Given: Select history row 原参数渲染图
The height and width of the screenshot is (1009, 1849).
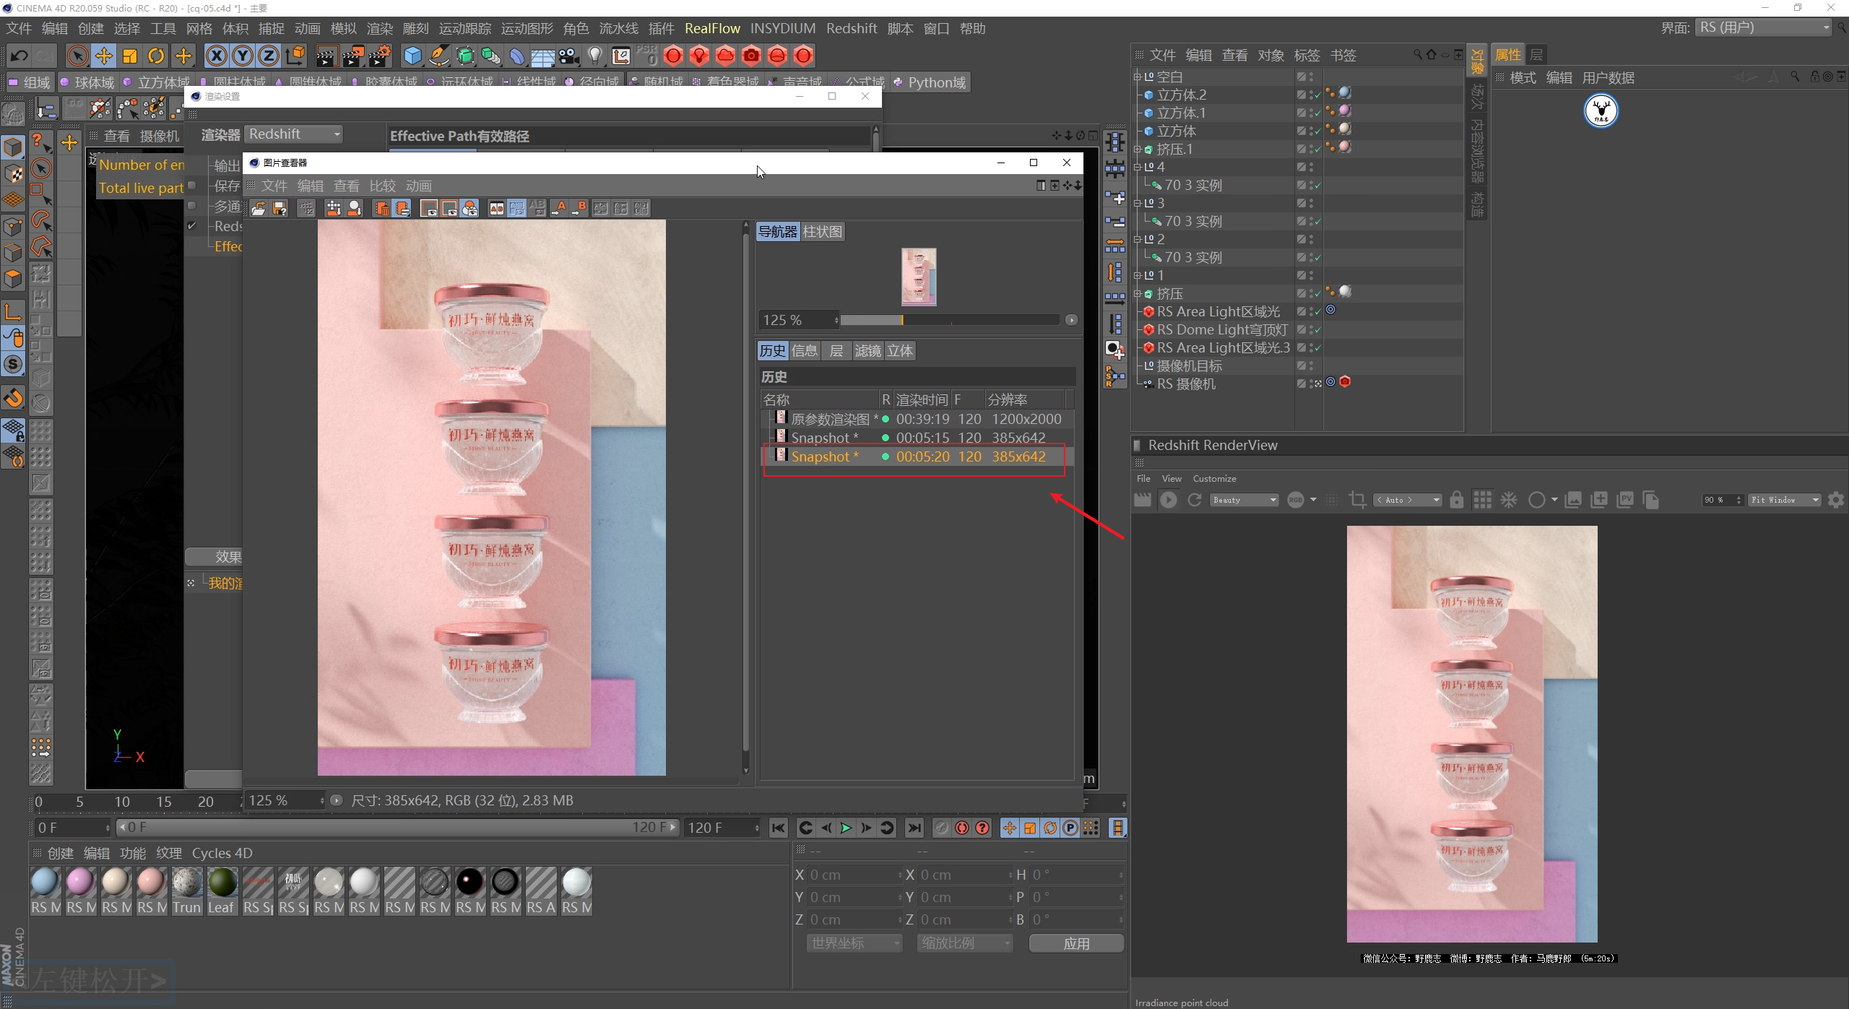Looking at the screenshot, I should point(917,419).
